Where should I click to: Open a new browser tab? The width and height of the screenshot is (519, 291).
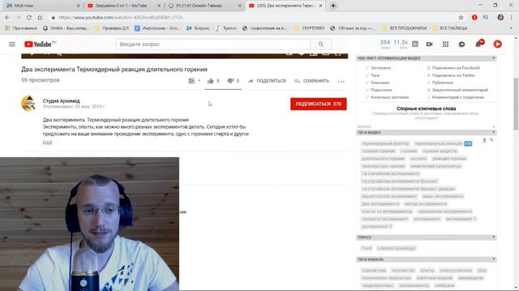(x=333, y=6)
